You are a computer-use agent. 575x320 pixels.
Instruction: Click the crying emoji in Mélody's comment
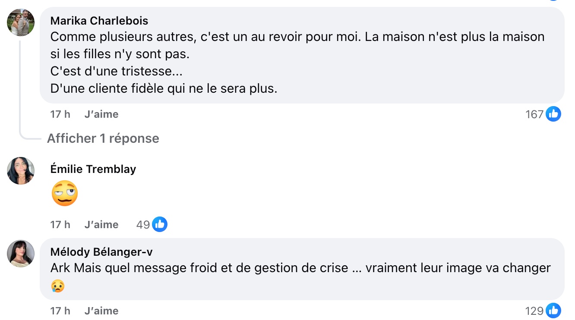tap(57, 285)
